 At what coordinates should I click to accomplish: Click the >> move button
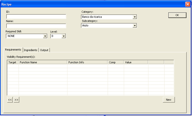pyautogui.click(x=16, y=100)
